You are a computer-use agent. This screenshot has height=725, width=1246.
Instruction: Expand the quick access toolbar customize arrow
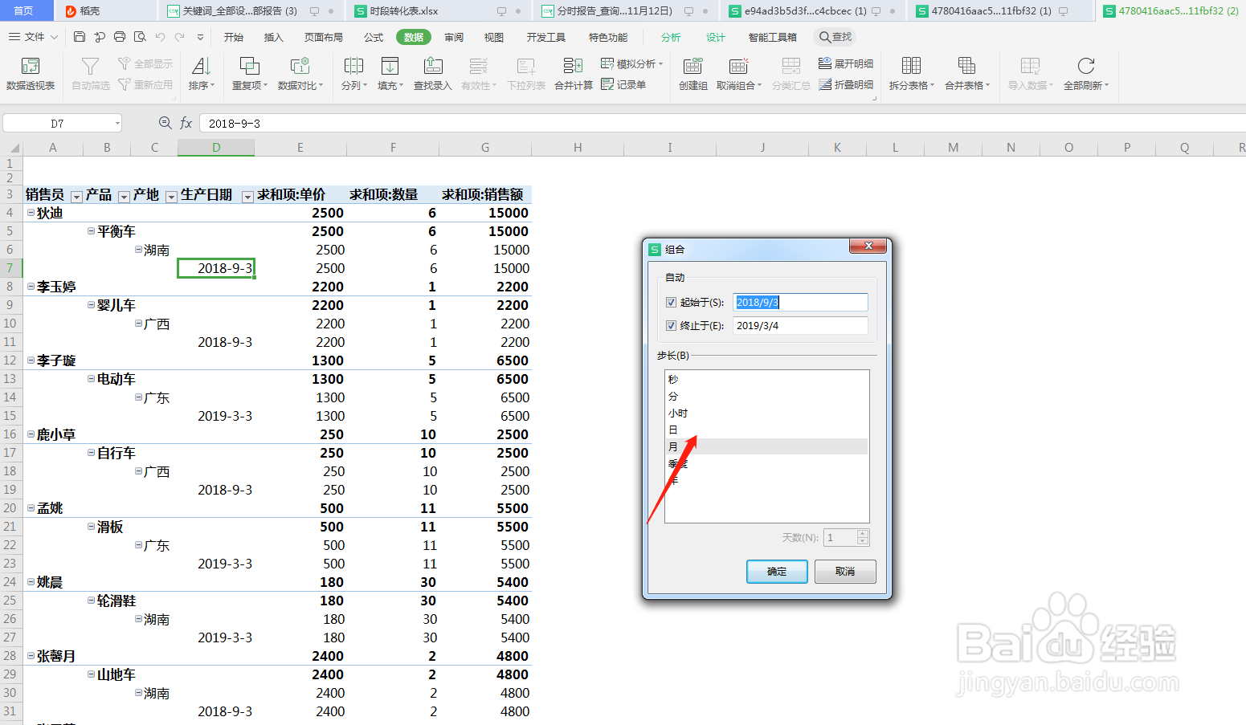click(200, 37)
